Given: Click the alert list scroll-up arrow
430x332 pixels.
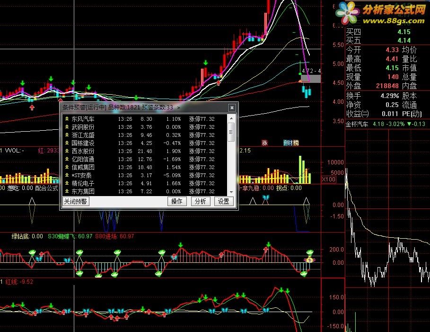Looking at the screenshot, I should tap(231, 118).
